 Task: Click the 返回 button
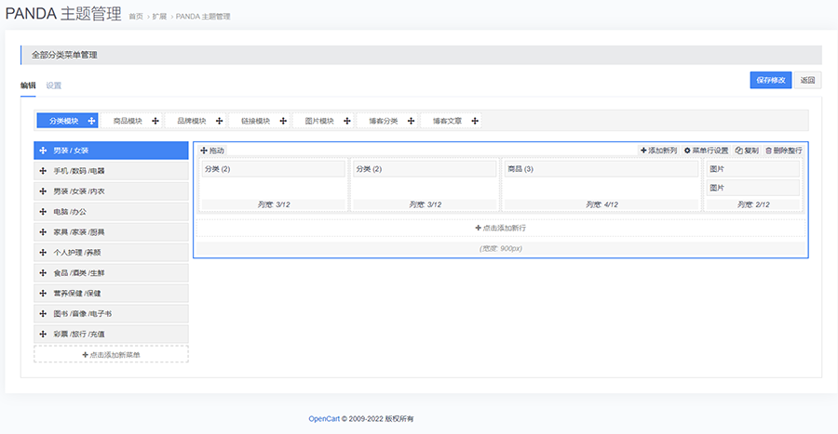pyautogui.click(x=807, y=80)
